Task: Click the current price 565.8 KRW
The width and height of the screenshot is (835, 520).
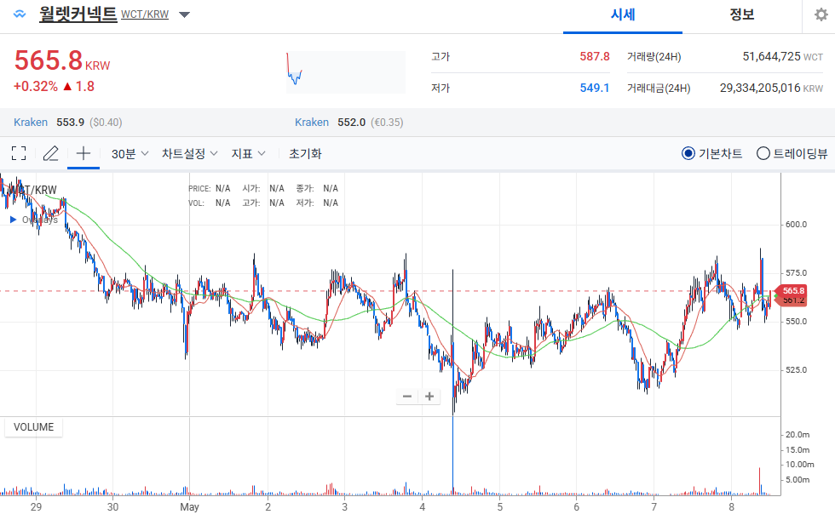Action: pyautogui.click(x=61, y=60)
